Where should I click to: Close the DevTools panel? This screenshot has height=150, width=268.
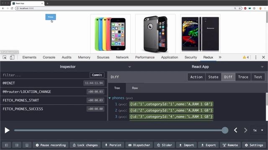(263, 57)
